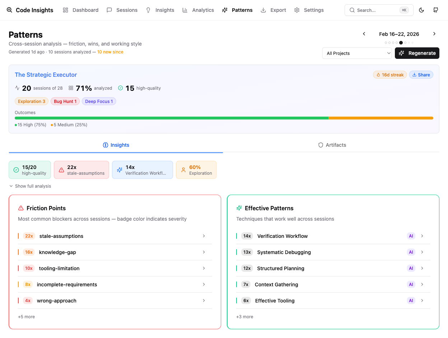Click AI badge on Systematic Debugging

(x=411, y=252)
